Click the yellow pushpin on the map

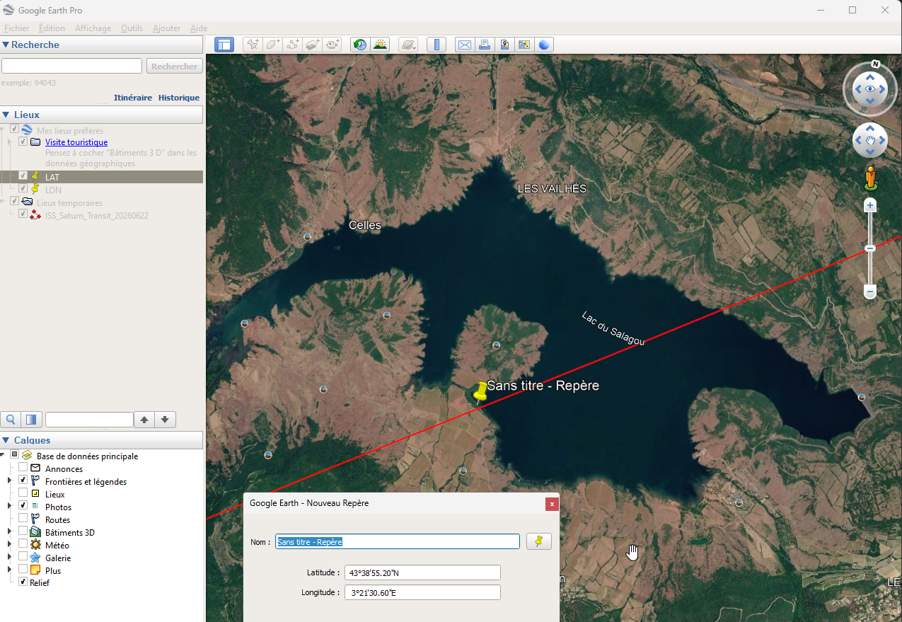480,391
